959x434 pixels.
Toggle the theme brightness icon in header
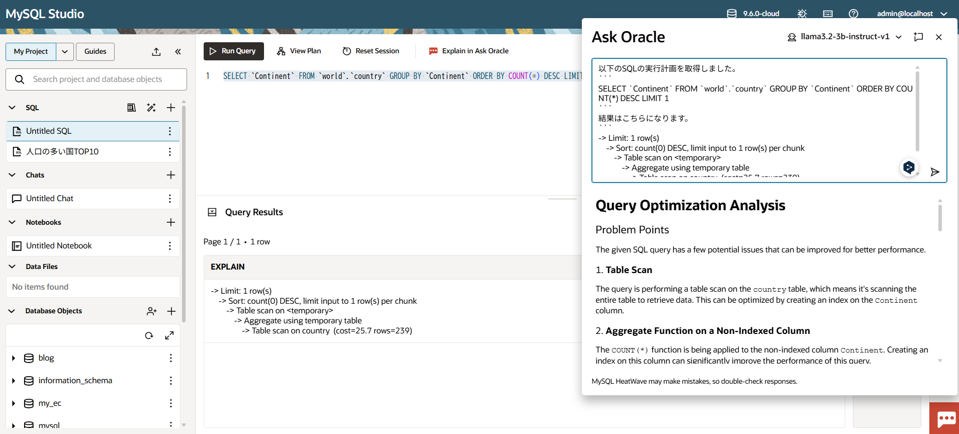tap(802, 14)
